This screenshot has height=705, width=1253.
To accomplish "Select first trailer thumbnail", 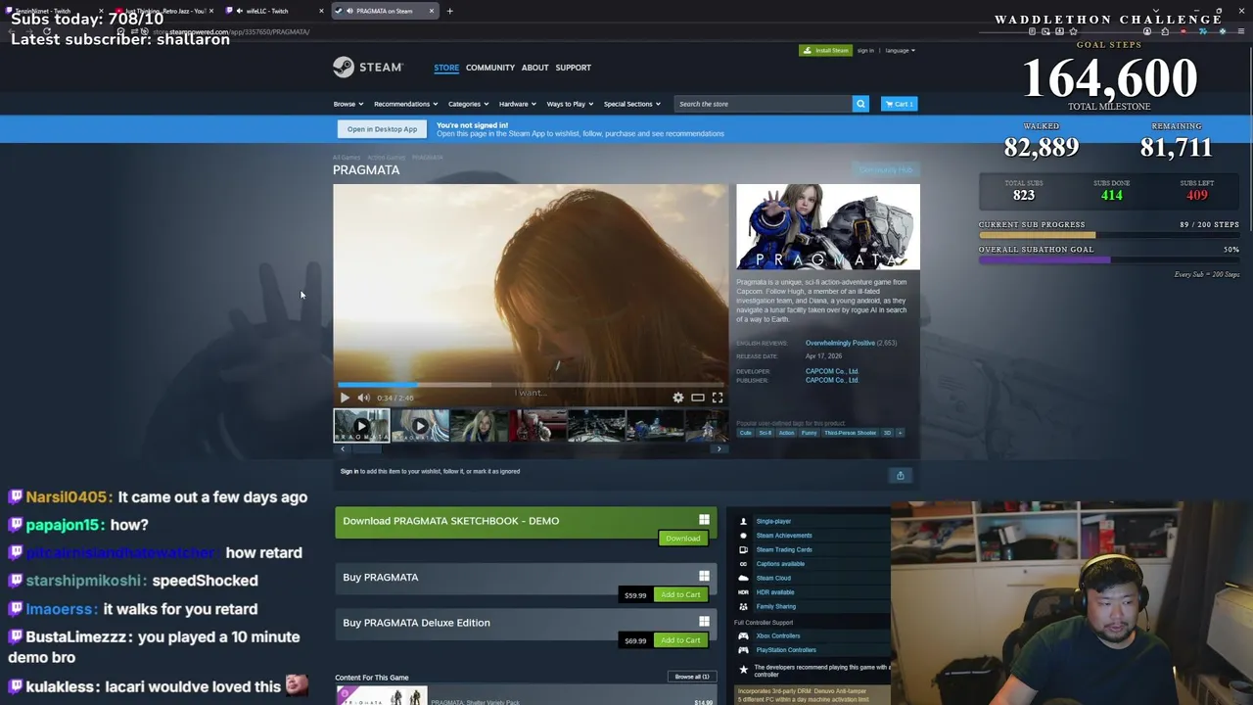I will (361, 426).
